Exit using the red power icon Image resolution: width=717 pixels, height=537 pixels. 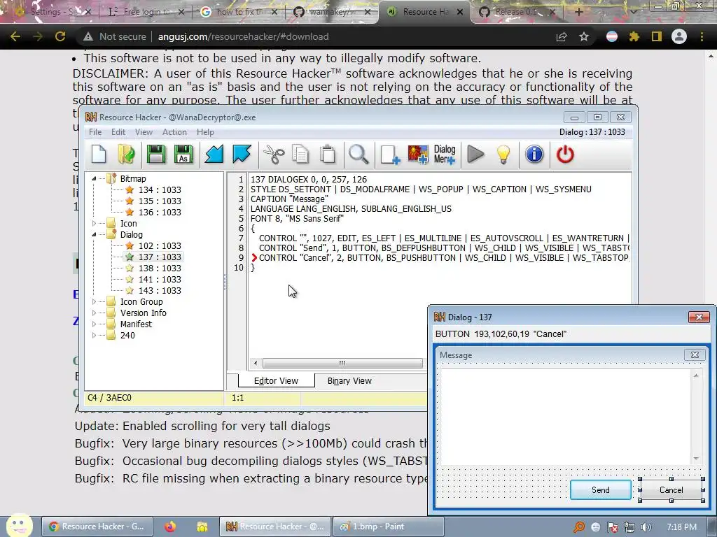[565, 155]
